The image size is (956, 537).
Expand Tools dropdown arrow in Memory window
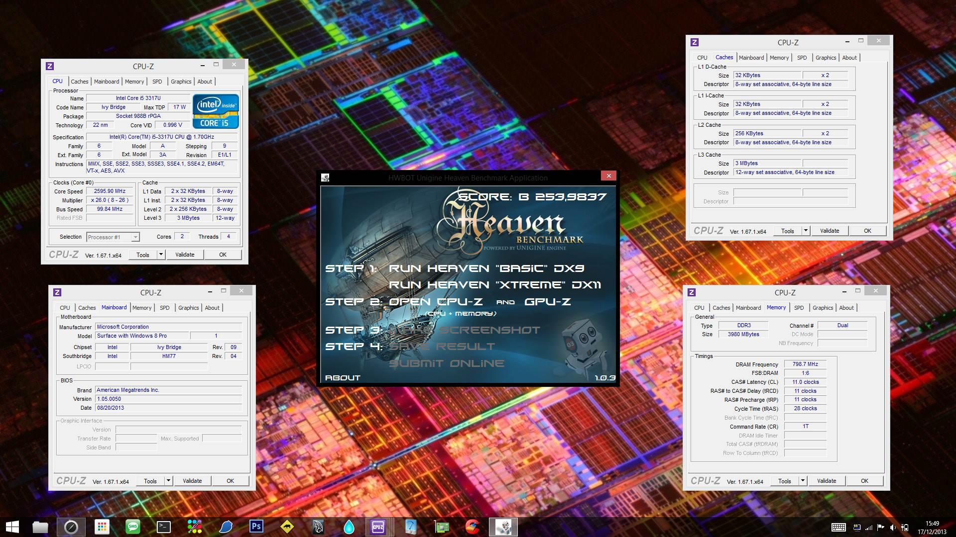[x=803, y=481]
